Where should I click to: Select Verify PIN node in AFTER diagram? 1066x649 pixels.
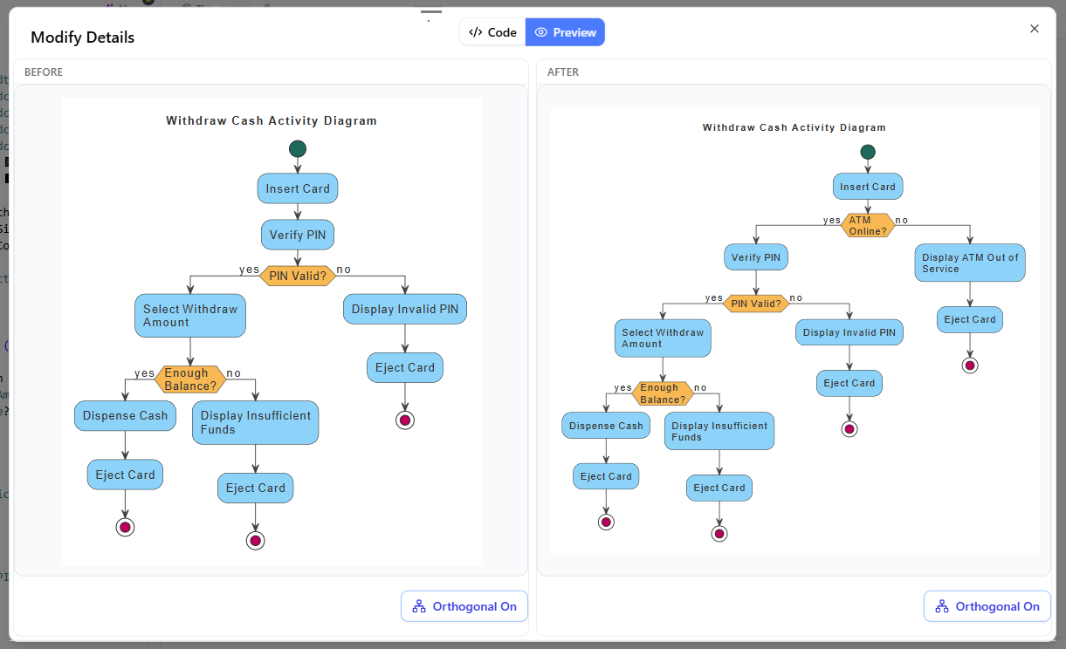(x=756, y=257)
